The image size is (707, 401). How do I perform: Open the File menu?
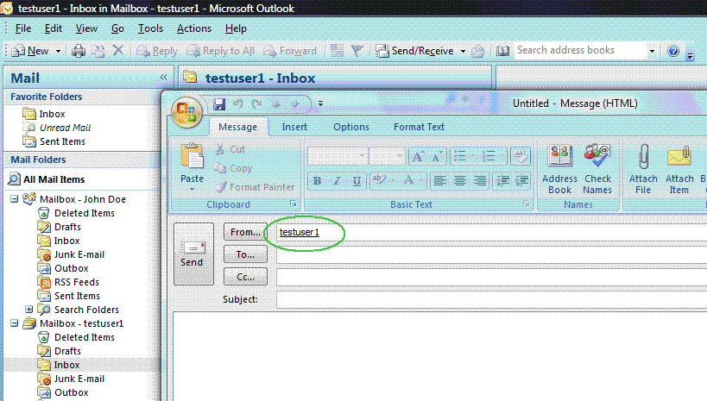(x=23, y=28)
